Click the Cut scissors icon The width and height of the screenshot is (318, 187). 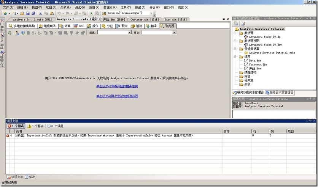coord(40,13)
